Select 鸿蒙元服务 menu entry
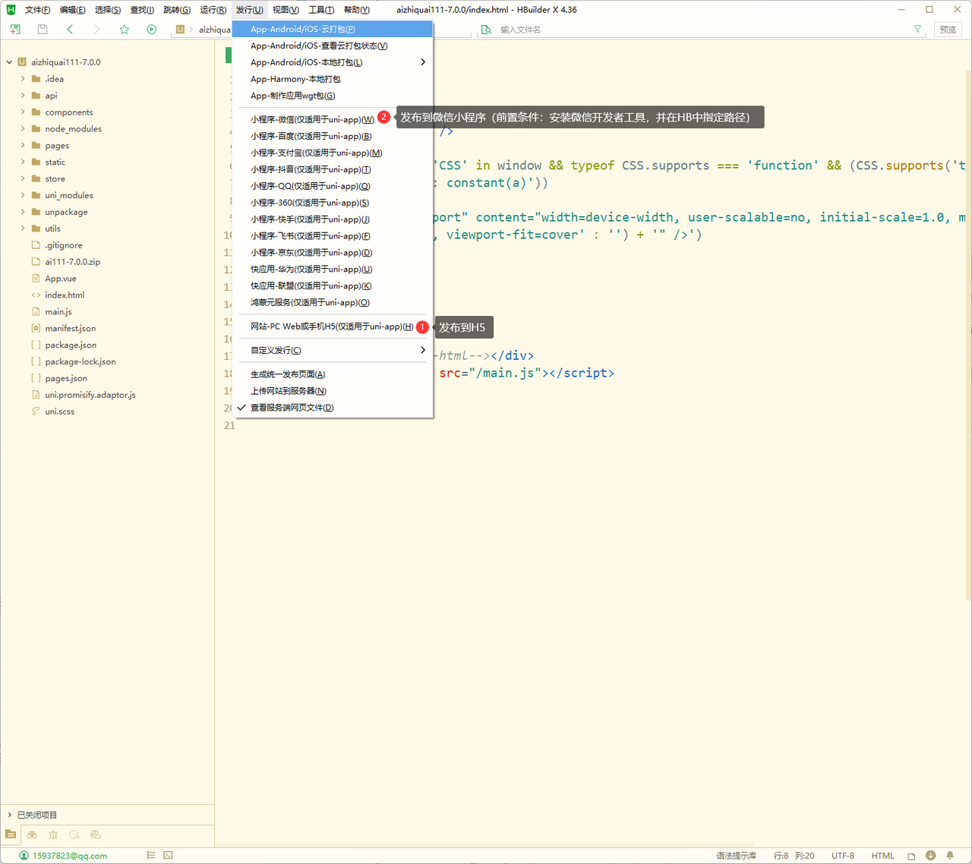Screen dimensions: 972x864 (332, 302)
